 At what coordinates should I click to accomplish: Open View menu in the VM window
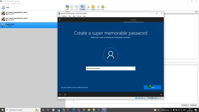[70, 16]
